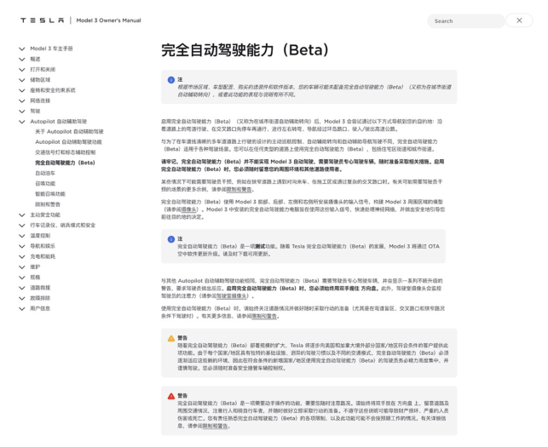Screen dimensions: 548x447
Task: Click the 故障排除 sidebar label
Action: click(40, 298)
